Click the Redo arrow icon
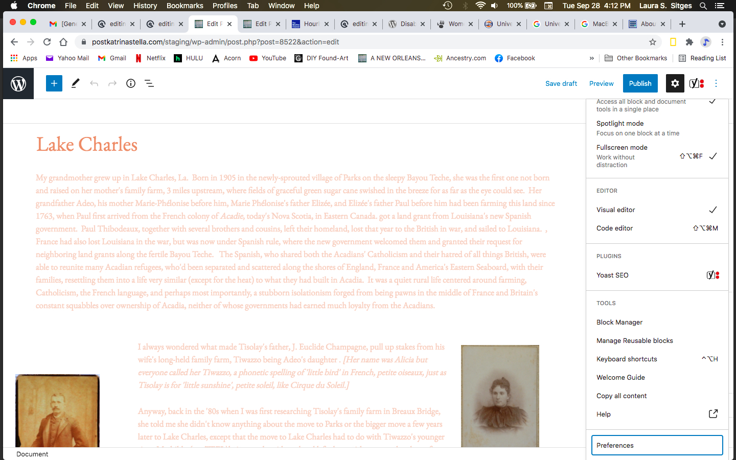The width and height of the screenshot is (736, 460). (112, 83)
